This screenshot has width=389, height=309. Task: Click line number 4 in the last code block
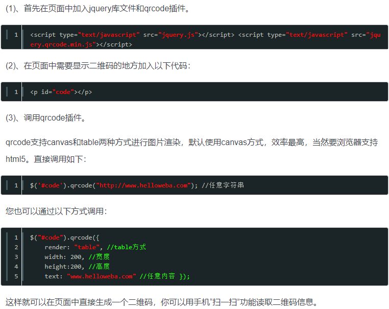[16, 267]
